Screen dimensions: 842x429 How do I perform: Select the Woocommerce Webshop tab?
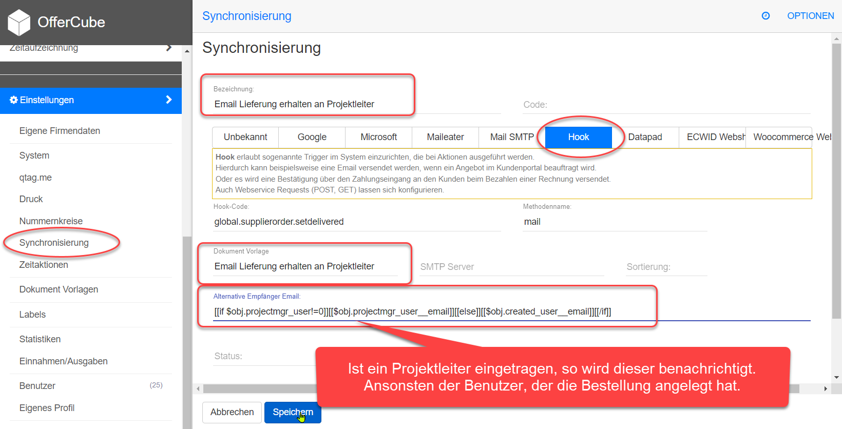779,137
